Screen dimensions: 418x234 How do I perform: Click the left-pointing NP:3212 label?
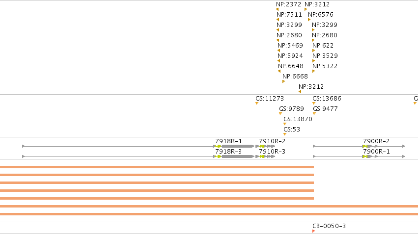coord(311,87)
